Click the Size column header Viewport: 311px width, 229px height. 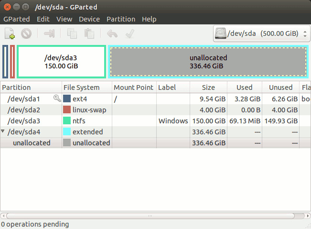[208, 87]
